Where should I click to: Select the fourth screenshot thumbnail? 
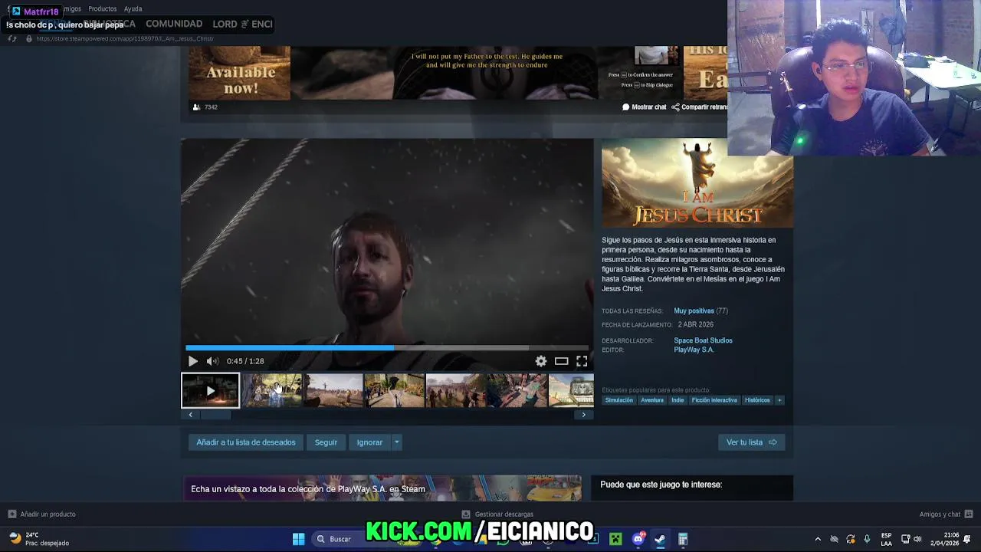tap(394, 390)
